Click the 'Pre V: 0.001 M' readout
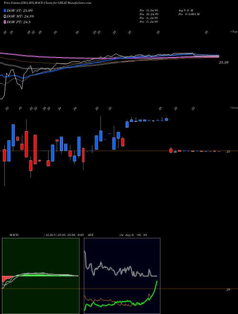Screen dimensions: 238x314 (x=188, y=14)
